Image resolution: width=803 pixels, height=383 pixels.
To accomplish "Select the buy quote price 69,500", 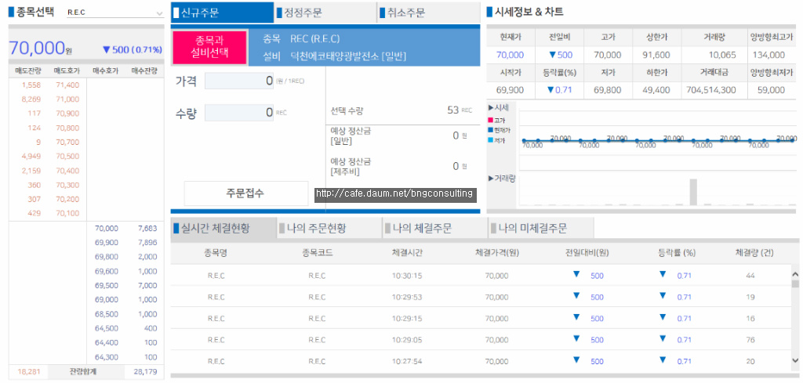I will [x=107, y=285].
